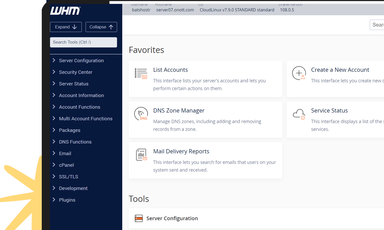Open the Mail Delivery Reports link

click(x=181, y=151)
